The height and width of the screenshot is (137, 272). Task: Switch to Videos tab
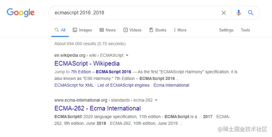132,30
